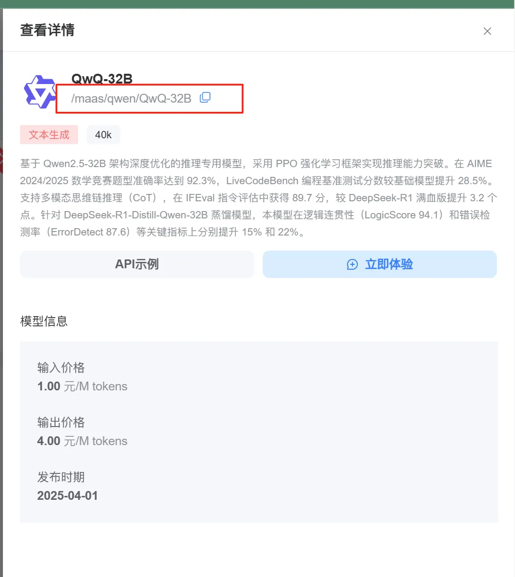Select the 40k context length tag
This screenshot has width=515, height=577.
point(103,135)
